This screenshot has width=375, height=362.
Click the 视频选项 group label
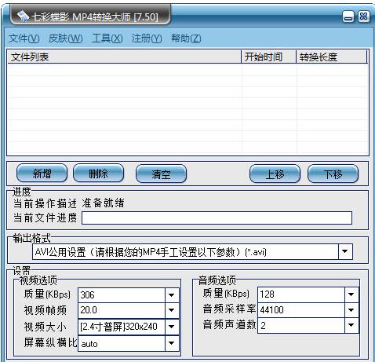(x=38, y=280)
